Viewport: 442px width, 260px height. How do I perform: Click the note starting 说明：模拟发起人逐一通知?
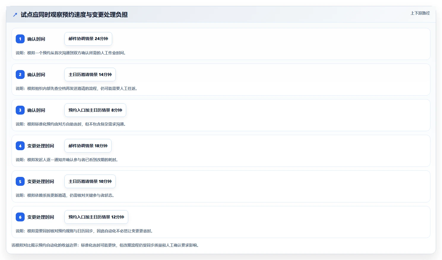(x=68, y=160)
